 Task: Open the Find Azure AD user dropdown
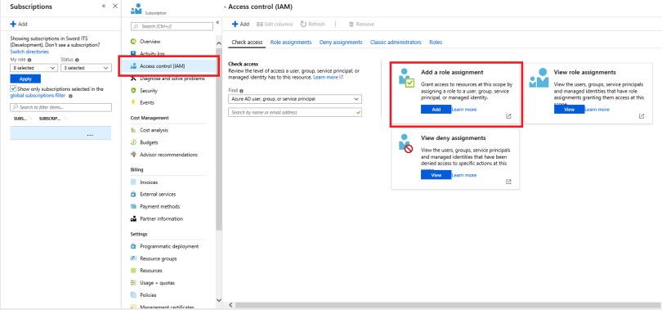pyautogui.click(x=295, y=99)
